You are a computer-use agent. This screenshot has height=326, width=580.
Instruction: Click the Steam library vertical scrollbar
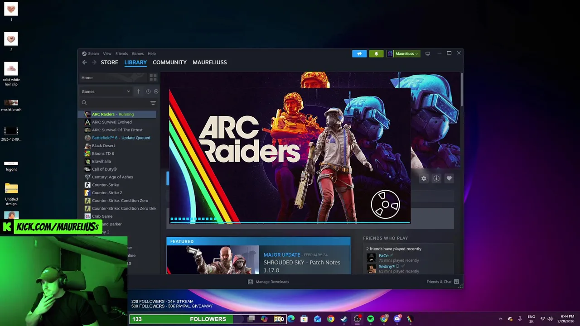(x=462, y=90)
